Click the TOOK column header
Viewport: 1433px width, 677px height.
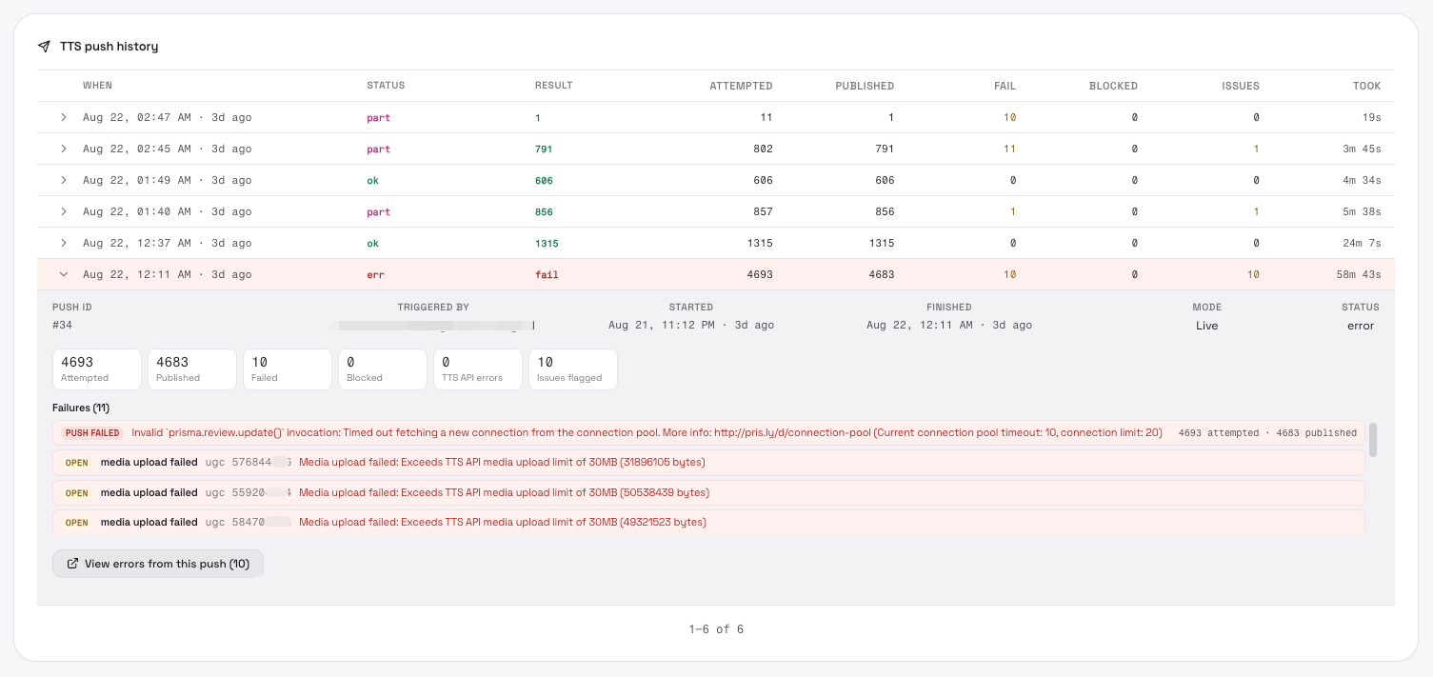[x=1367, y=86]
